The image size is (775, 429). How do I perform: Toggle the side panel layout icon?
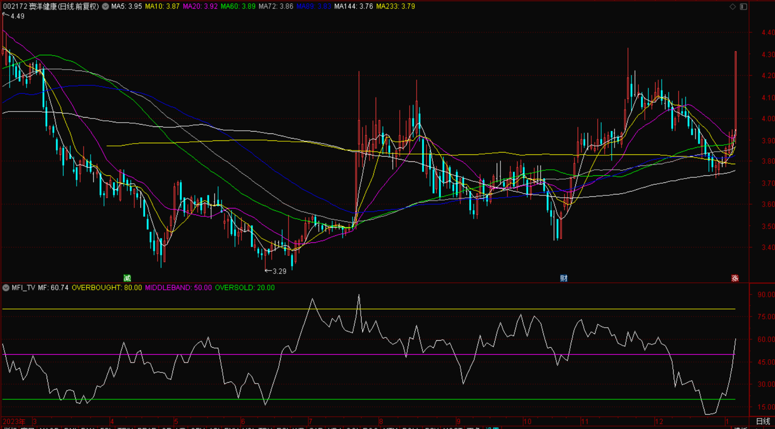pyautogui.click(x=743, y=7)
